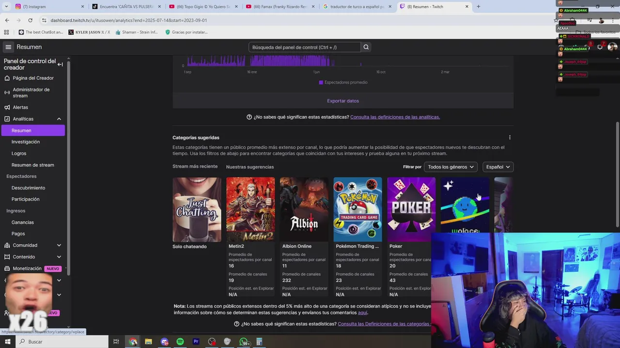Click the Albion Online title
The image size is (620, 348).
tap(297, 246)
